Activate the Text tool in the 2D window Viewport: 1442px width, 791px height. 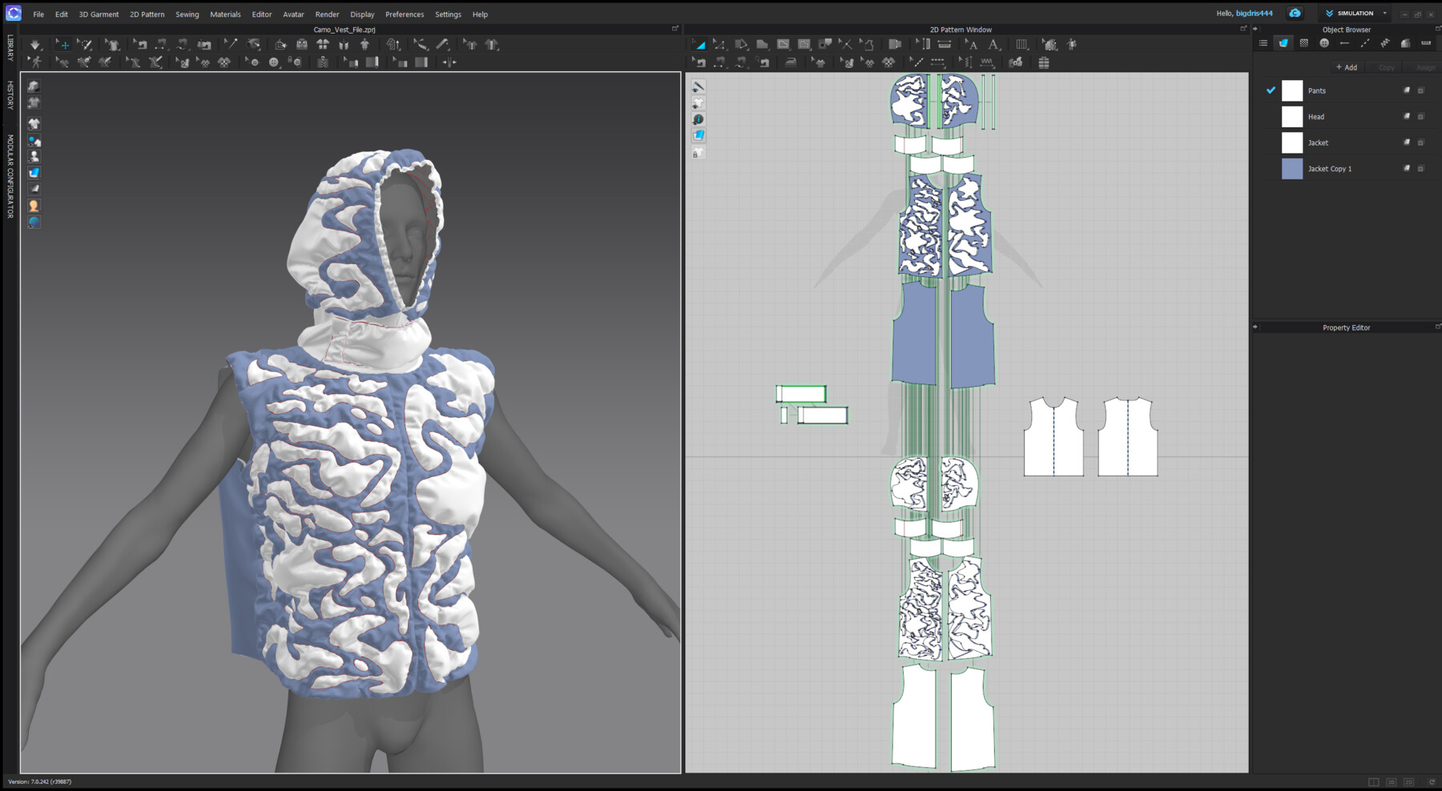pyautogui.click(x=993, y=46)
